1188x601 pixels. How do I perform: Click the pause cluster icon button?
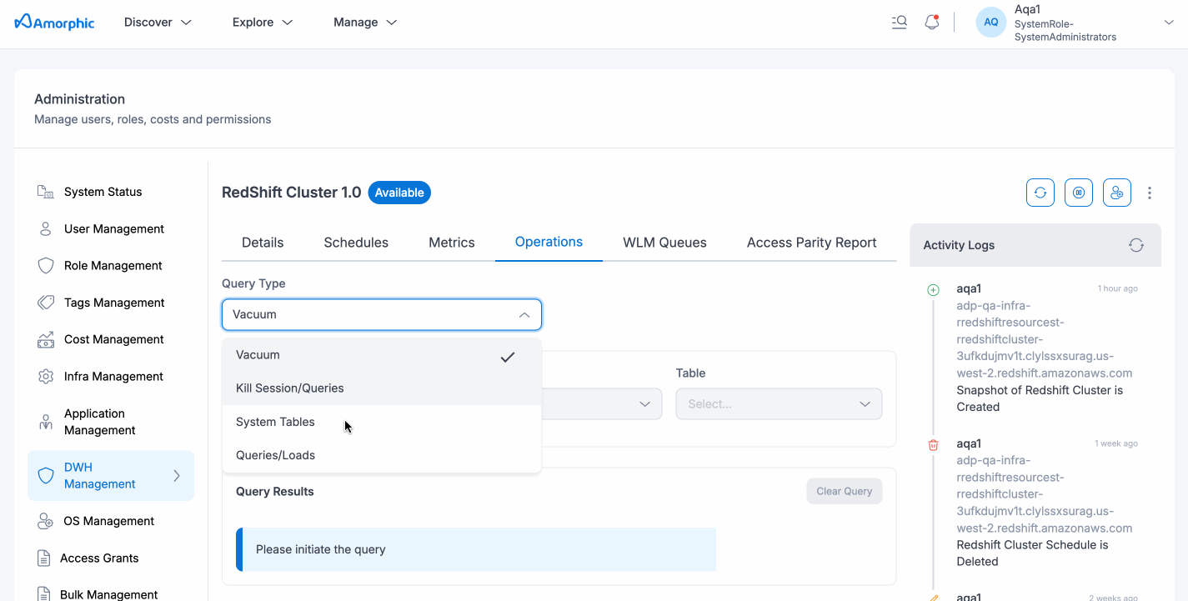pos(1079,193)
